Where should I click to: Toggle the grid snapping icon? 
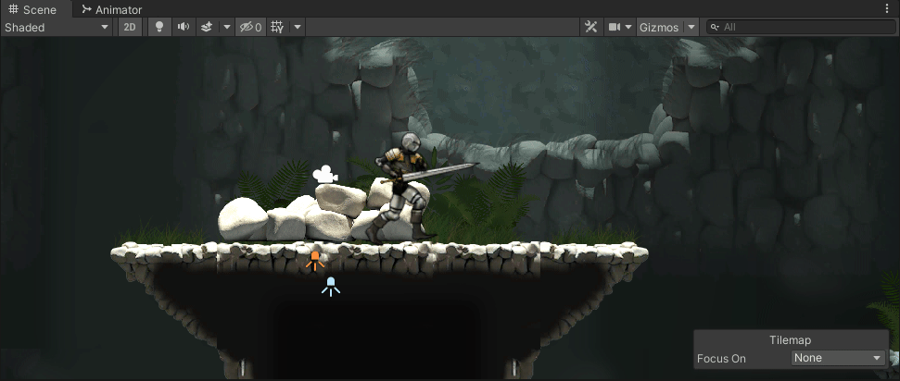[278, 27]
